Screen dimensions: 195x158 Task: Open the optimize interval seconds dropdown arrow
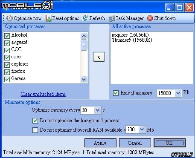[98, 110]
